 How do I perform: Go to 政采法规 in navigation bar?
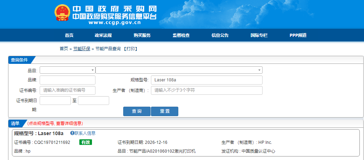click(103, 35)
